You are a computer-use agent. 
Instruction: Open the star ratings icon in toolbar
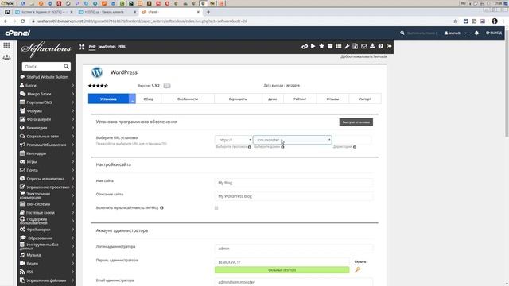coord(321,46)
